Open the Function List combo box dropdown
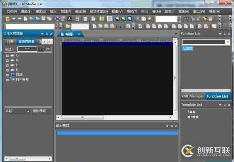This screenshot has width=234, height=162. coord(228,42)
